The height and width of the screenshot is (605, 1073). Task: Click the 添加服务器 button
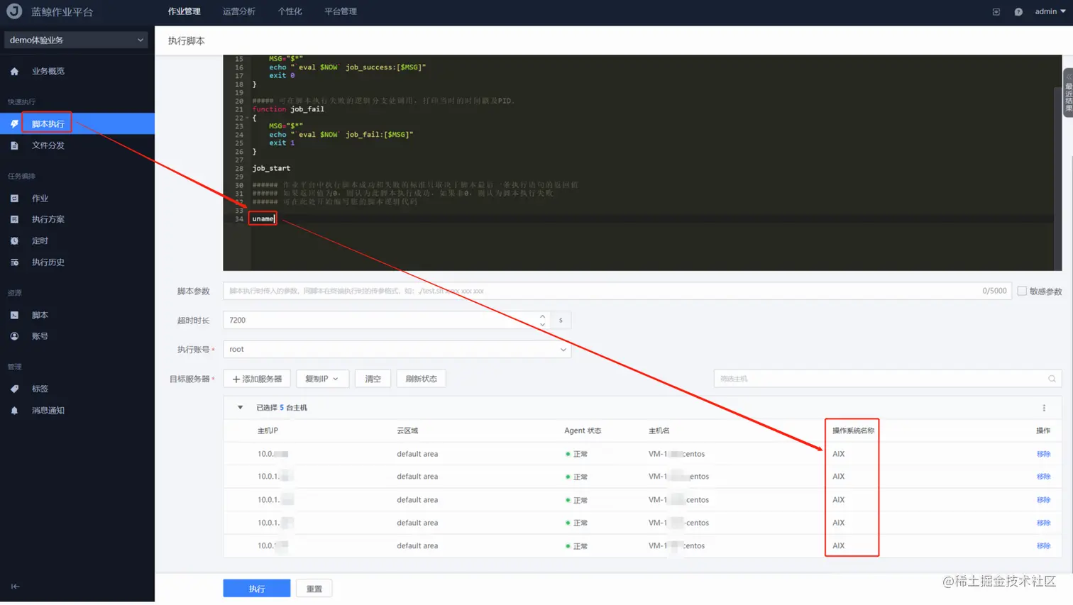[x=257, y=379]
